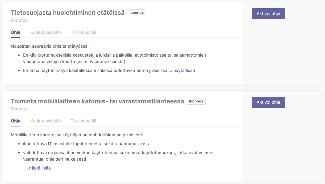Screen dimensions: 325x184
Task: Click Ehdotus label under Toiminta mobiililaitteen title
Action: [19, 109]
